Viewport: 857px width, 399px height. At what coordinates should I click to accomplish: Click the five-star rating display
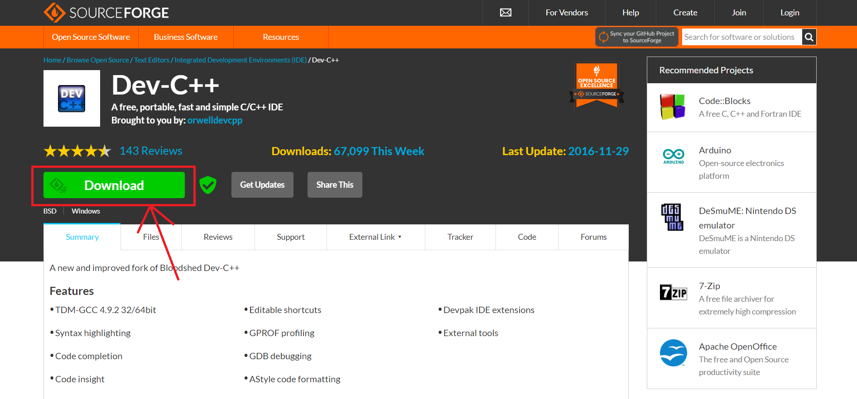(77, 151)
